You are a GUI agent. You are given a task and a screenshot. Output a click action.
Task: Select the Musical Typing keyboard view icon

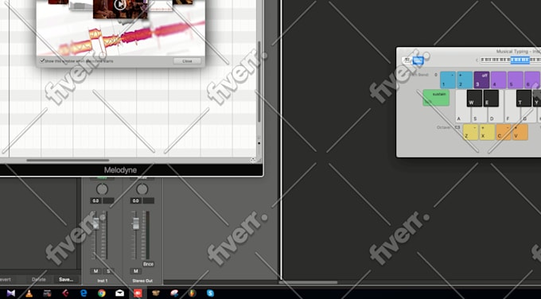click(418, 60)
